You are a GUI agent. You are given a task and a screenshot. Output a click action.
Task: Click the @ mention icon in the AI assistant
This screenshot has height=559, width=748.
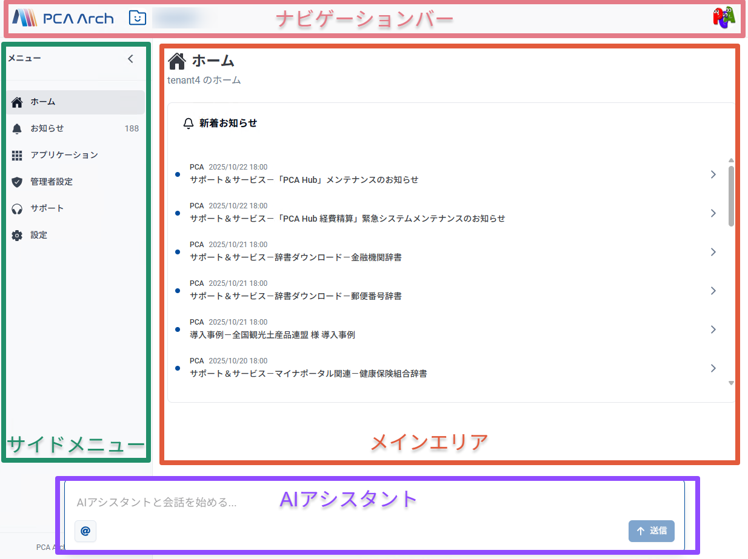point(85,531)
